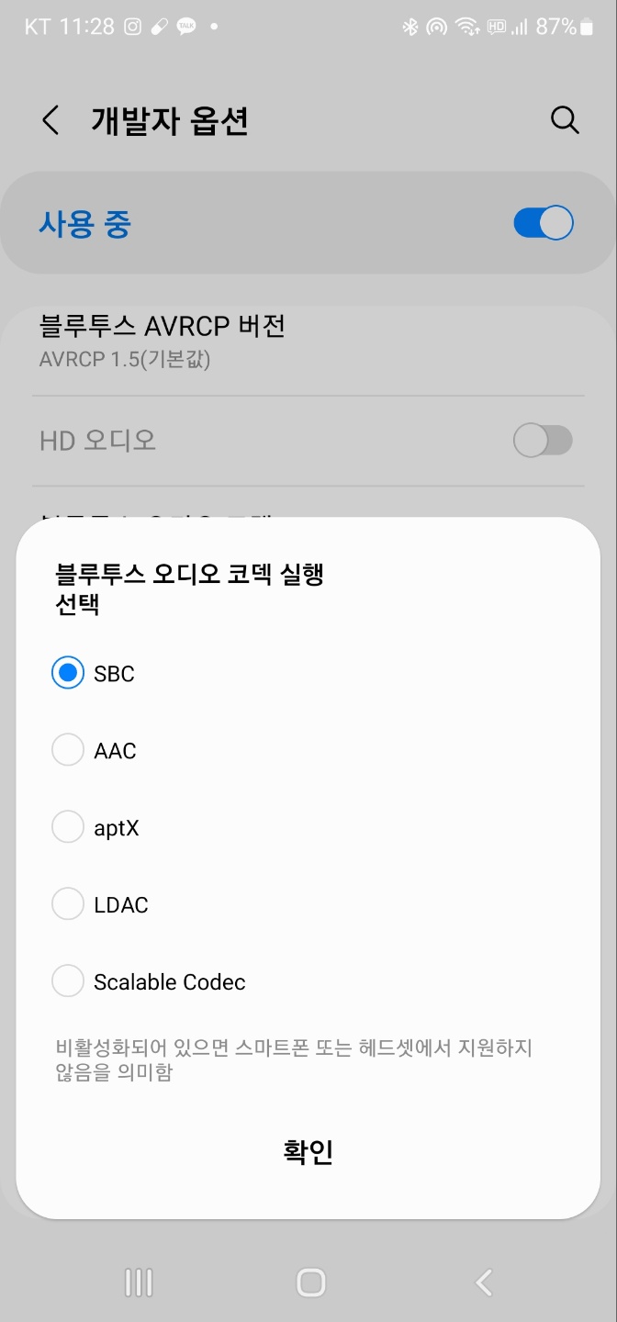
Task: Confirm with the 확인 button
Action: coord(308,1151)
